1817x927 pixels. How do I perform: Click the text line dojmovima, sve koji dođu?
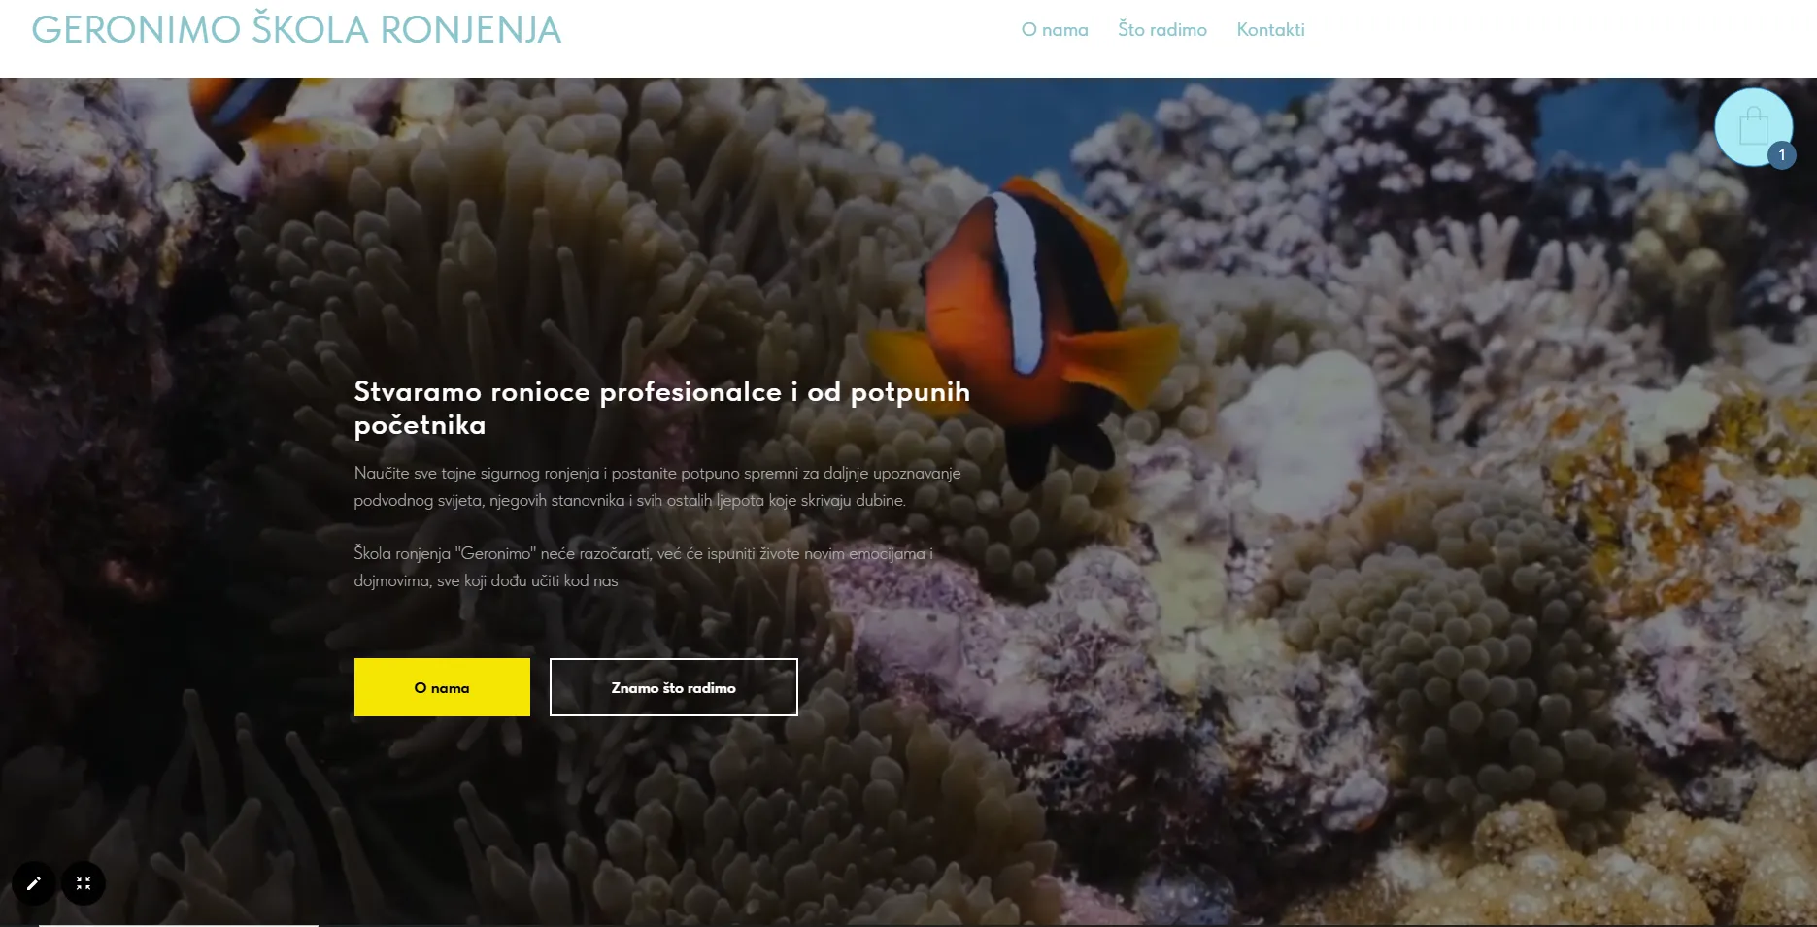[x=486, y=580]
